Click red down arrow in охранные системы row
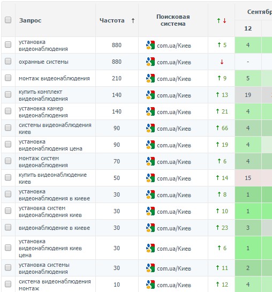 [222, 62]
